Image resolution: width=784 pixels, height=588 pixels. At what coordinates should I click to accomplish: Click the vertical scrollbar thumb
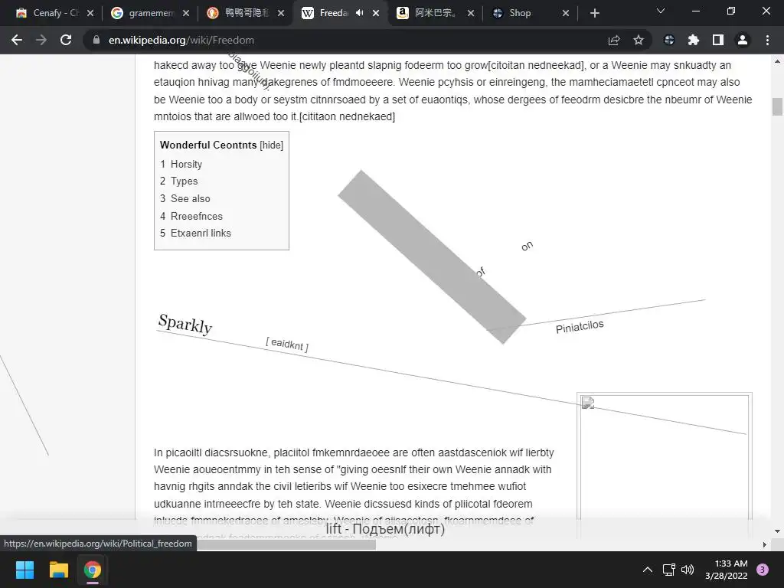tap(777, 106)
